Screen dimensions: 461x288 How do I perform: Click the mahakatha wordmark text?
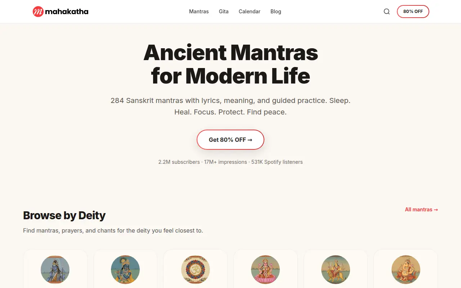click(67, 12)
